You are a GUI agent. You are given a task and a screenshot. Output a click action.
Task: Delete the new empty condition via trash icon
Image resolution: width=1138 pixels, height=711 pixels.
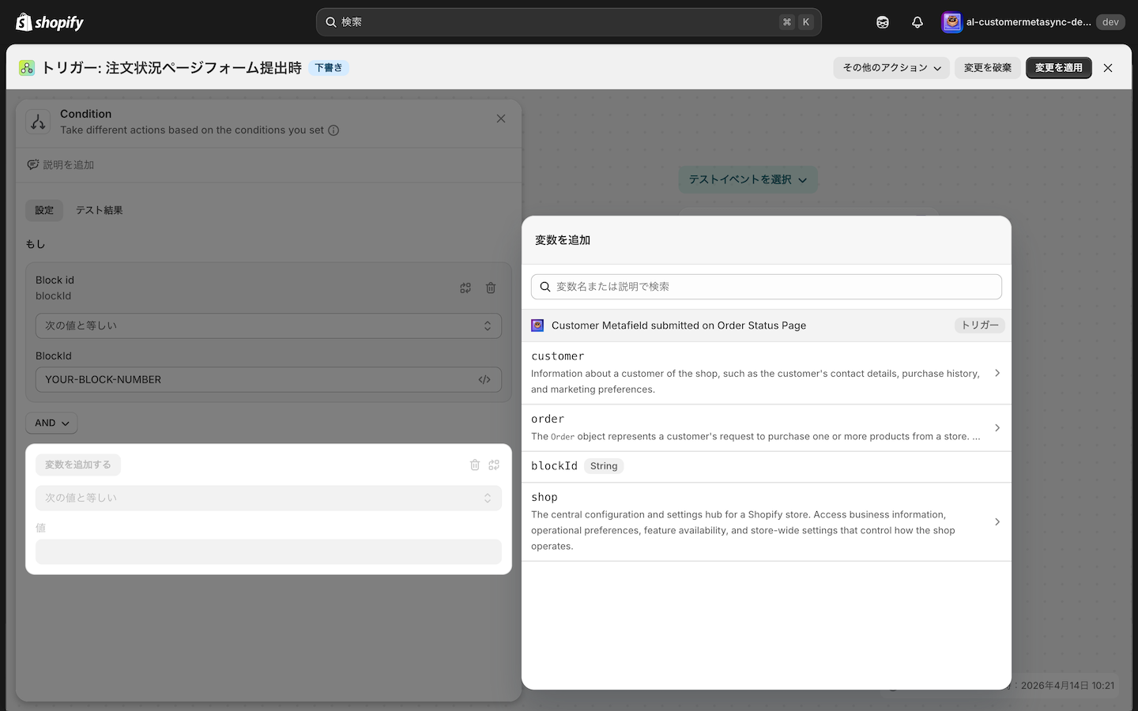click(x=475, y=465)
